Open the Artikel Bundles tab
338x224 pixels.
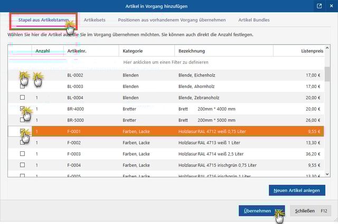click(253, 20)
